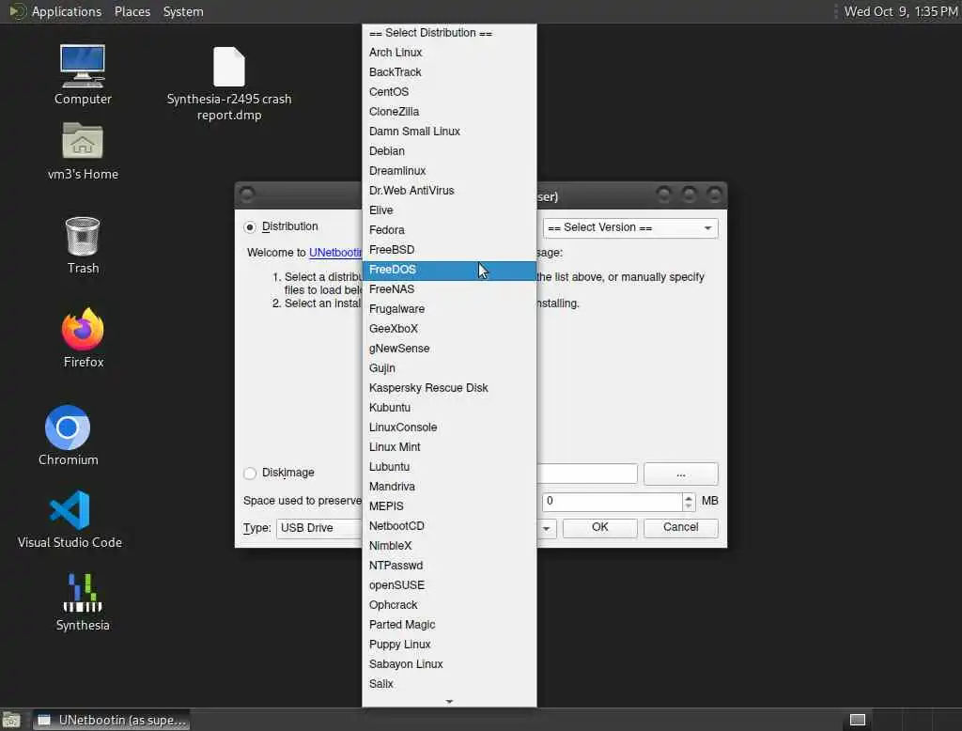Image resolution: width=962 pixels, height=731 pixels.
Task: Choose Ophcrack from the distribution list
Action: coord(449,604)
